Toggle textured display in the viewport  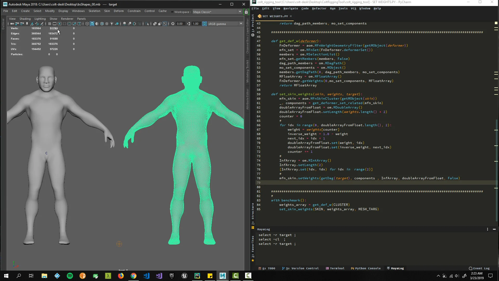point(102,24)
